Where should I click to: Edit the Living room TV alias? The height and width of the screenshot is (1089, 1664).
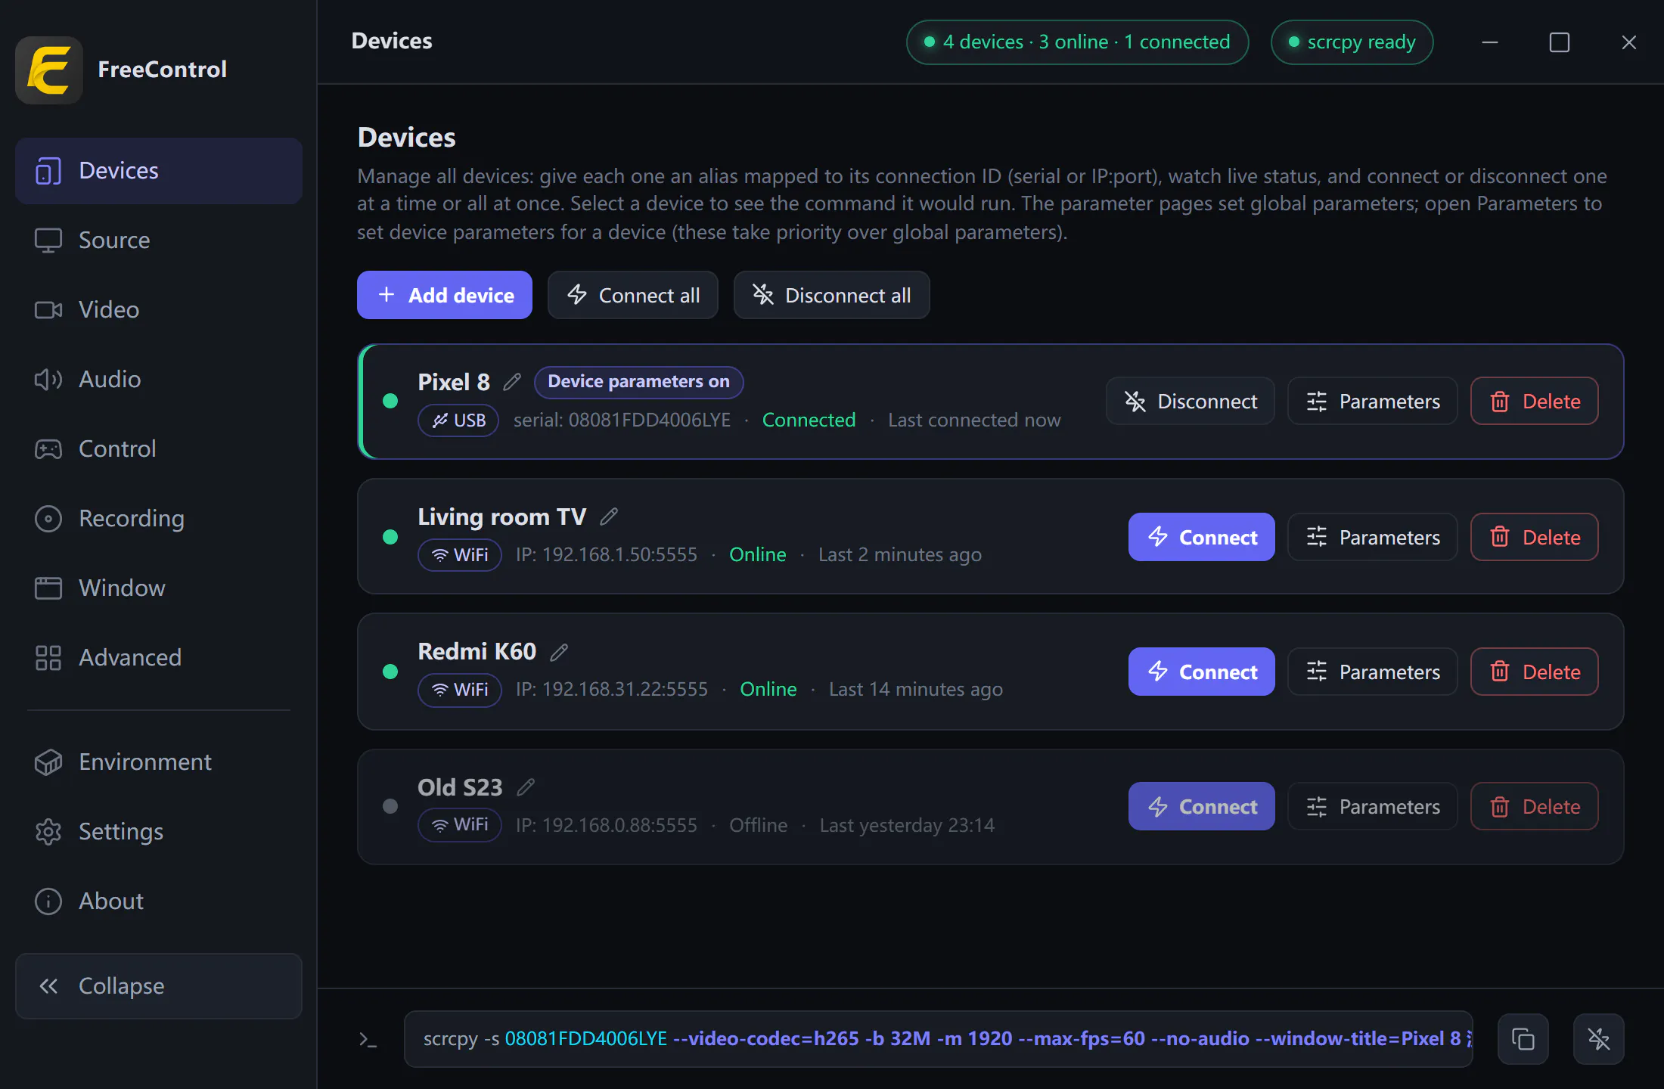pos(609,517)
